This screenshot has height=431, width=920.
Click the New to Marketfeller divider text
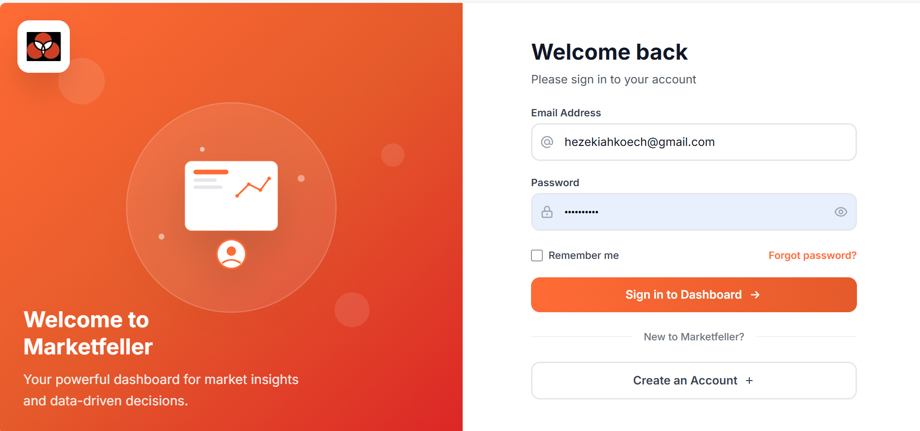(694, 337)
